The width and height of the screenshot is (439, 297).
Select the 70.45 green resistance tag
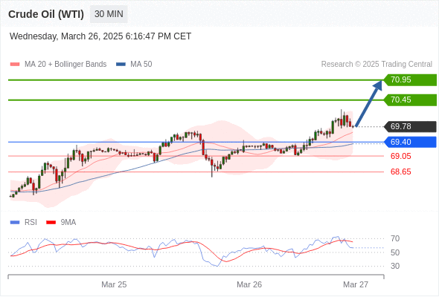point(410,100)
